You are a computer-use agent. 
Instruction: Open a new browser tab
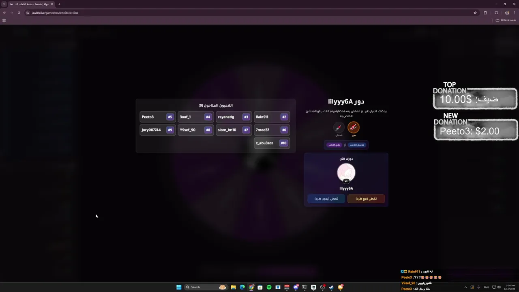pyautogui.click(x=59, y=4)
